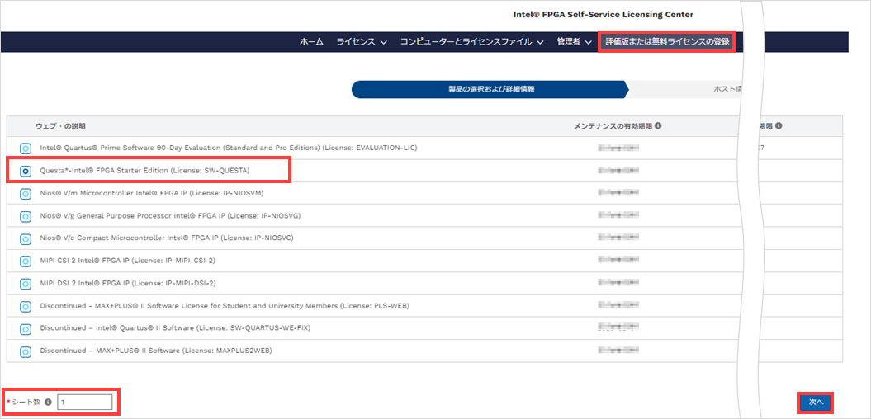871x419 pixels.
Task: Click the ウェブ・の説明 column header
Action: (60, 126)
